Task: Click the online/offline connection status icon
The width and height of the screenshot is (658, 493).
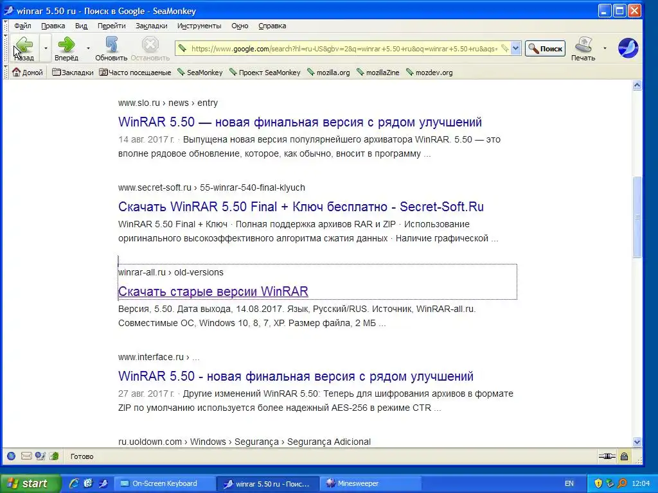Action: (607, 456)
